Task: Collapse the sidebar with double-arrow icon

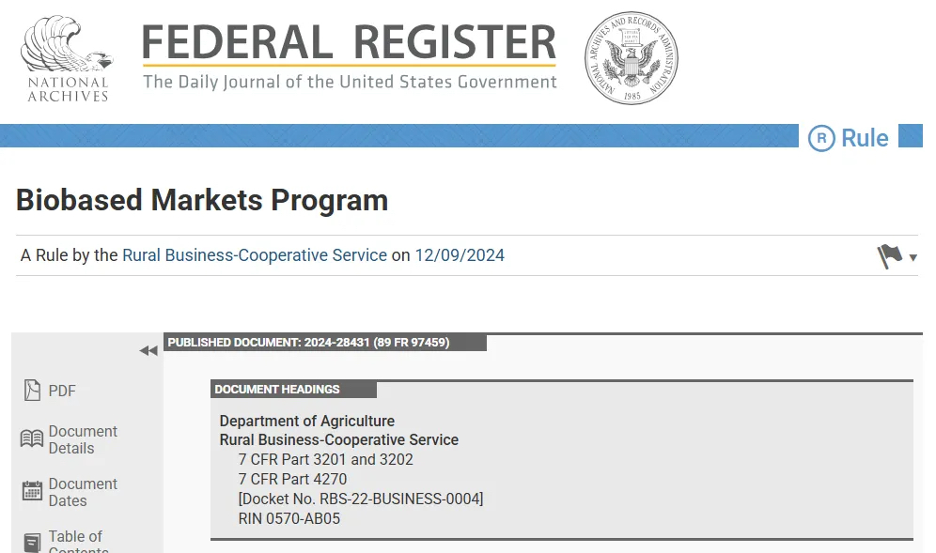Action: [148, 351]
